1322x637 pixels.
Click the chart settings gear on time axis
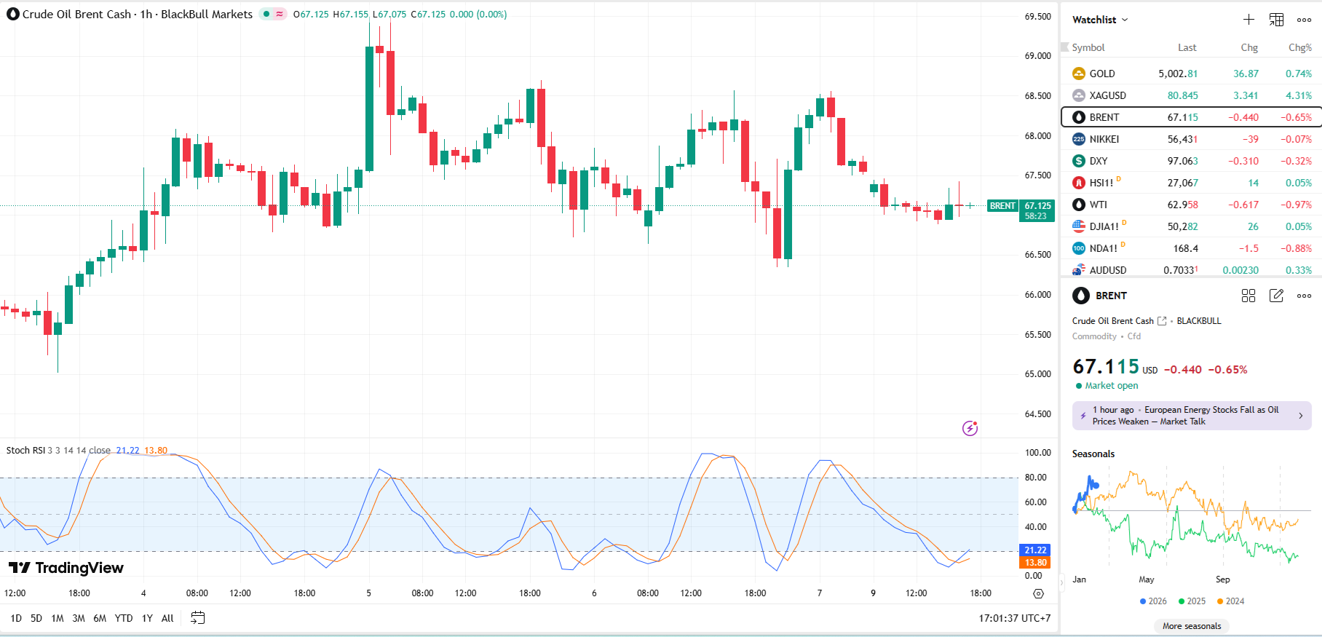click(x=1038, y=593)
